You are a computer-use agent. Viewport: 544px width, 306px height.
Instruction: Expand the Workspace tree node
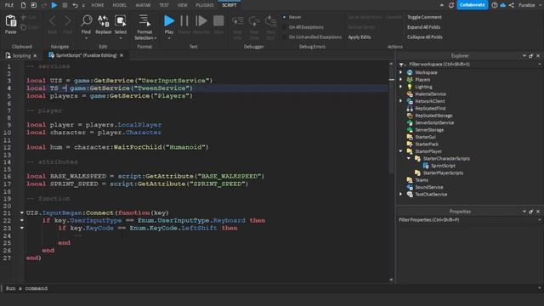400,72
